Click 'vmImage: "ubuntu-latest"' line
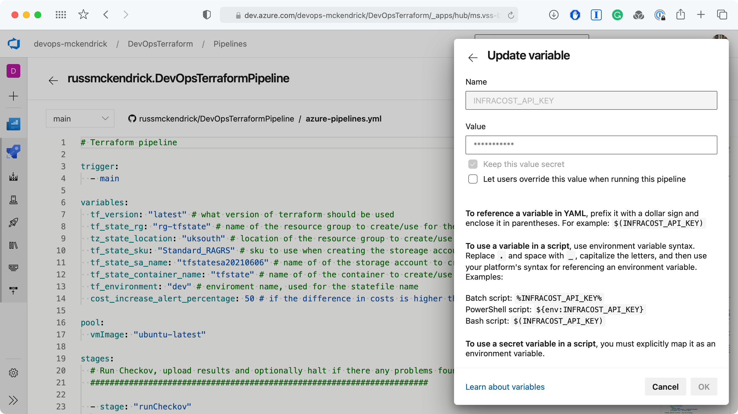 coord(148,335)
